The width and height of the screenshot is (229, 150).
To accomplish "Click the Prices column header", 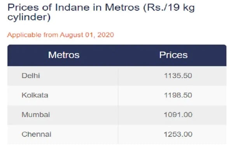I will click(x=173, y=55).
